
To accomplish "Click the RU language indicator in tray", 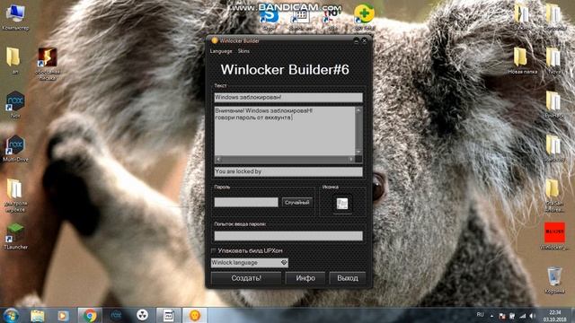I will tap(480, 315).
